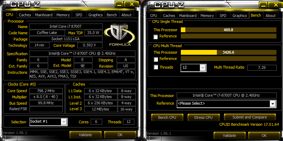Screen dimensions: 283x141
Task: Click Threads count 12 in left window
Action: tap(129, 122)
